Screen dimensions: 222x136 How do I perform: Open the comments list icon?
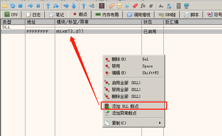[x=120, y=6]
